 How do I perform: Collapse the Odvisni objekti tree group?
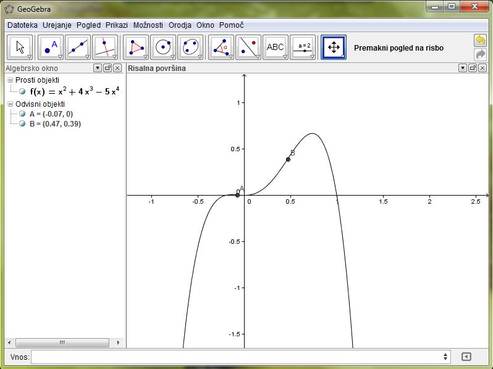pos(10,104)
